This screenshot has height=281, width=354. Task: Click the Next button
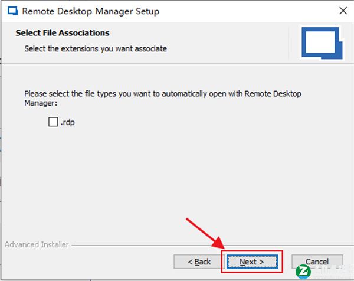coord(252,262)
